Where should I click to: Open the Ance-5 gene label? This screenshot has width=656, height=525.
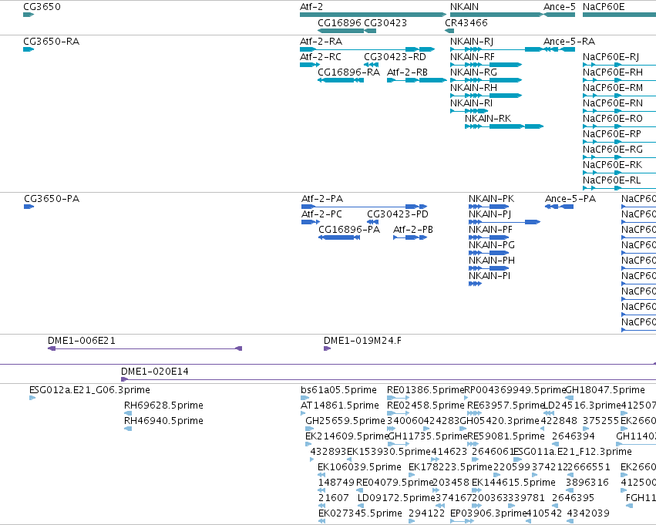click(x=560, y=7)
